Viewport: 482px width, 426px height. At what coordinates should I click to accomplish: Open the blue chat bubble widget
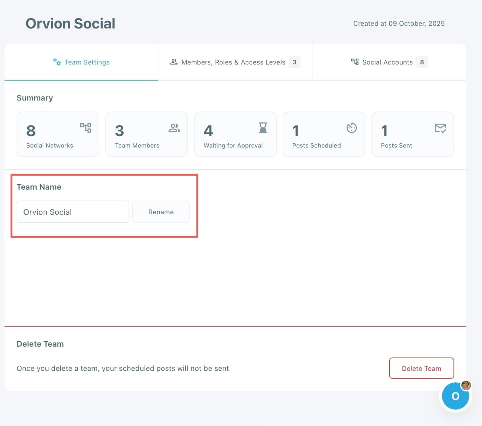[x=455, y=396]
